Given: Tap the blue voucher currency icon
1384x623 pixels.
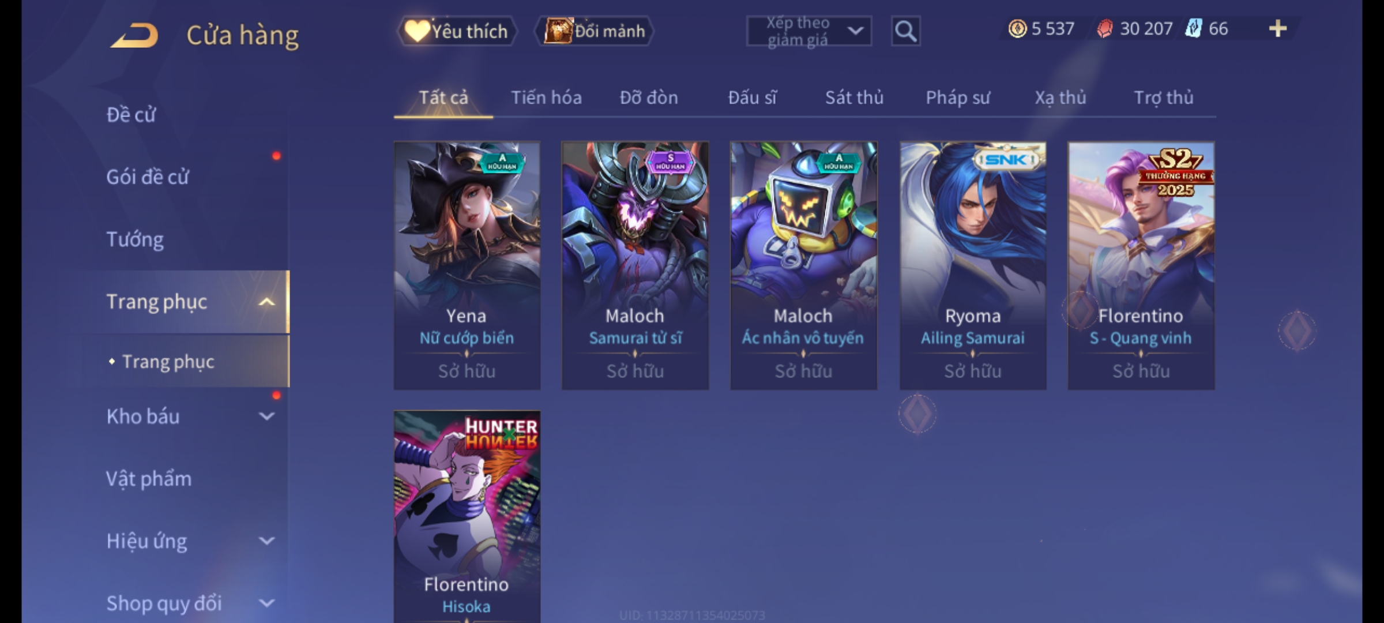Looking at the screenshot, I should tap(1193, 28).
